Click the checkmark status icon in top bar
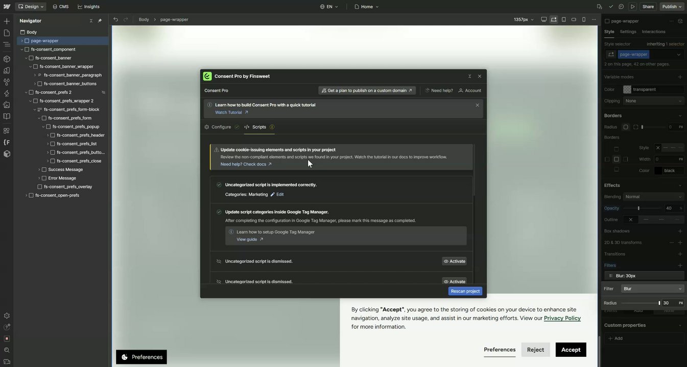The height and width of the screenshot is (367, 687). point(611,7)
